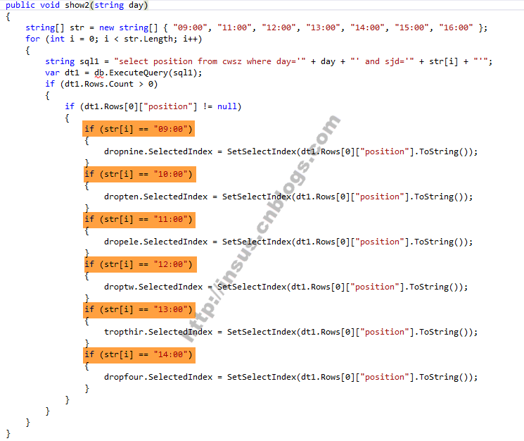The image size is (524, 441).
Task: Click ExecuteQuery method call
Action: pos(139,73)
